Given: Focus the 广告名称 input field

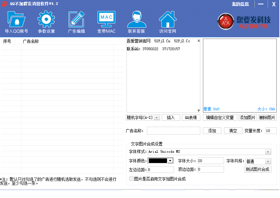Looking at the screenshot, I should [173, 131].
